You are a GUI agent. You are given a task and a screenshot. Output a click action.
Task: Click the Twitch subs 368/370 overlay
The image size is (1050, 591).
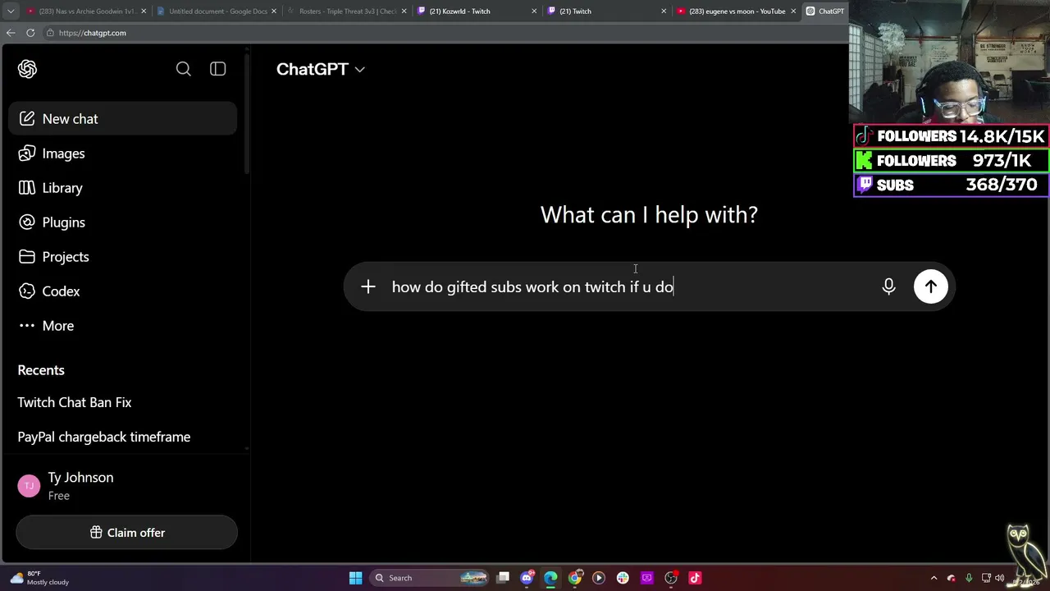pyautogui.click(x=951, y=185)
